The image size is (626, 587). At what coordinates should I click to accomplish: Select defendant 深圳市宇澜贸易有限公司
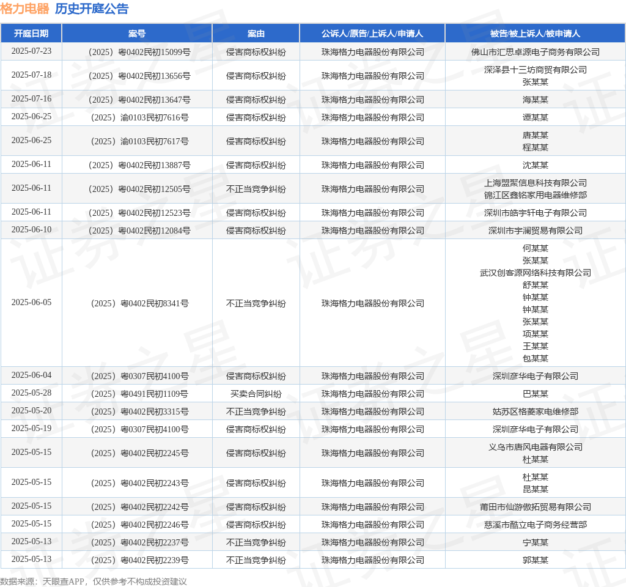click(536, 231)
